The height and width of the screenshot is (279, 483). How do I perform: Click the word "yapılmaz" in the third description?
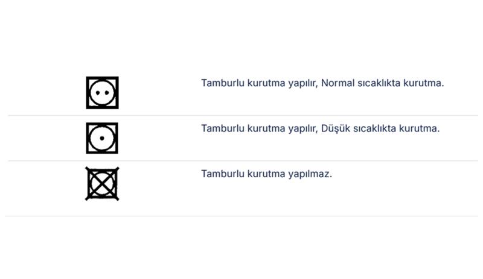309,174
